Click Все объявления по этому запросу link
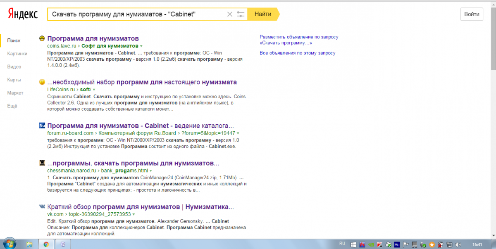Screen dimensions: 496x249 tap(297, 53)
